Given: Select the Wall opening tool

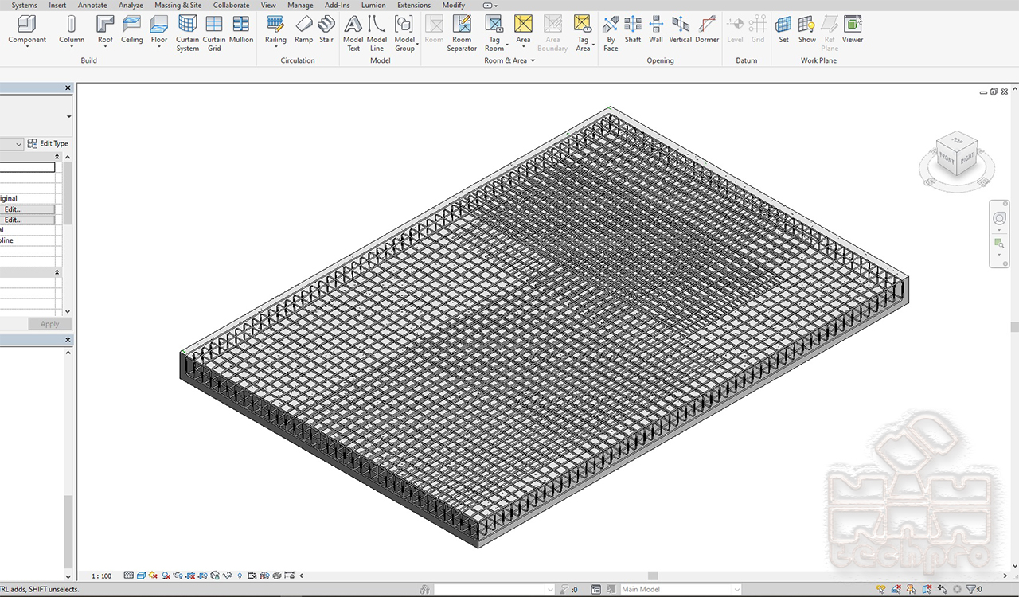Looking at the screenshot, I should (656, 29).
